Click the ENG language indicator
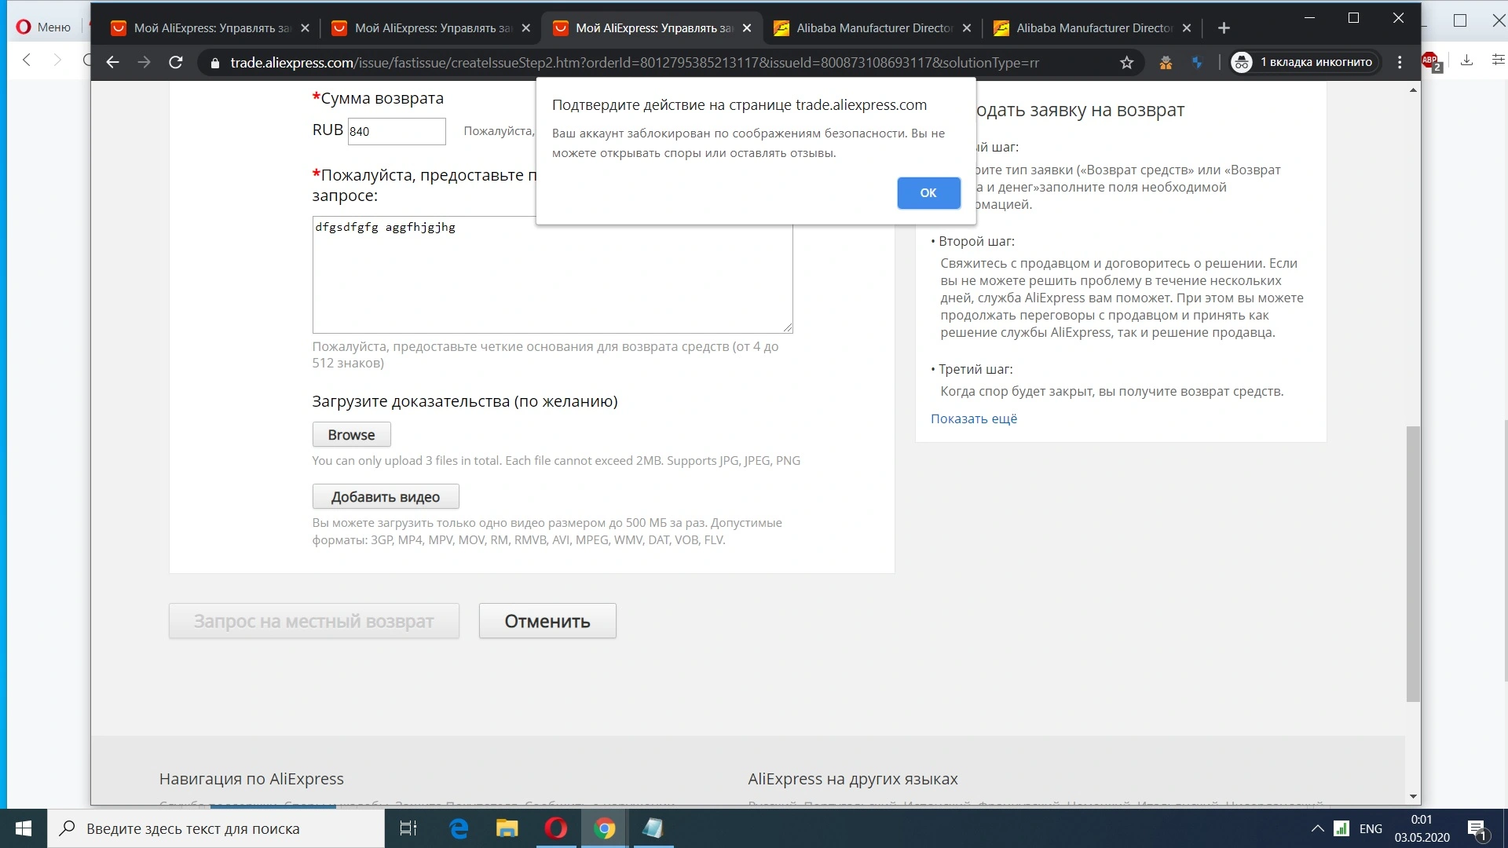 (x=1371, y=828)
